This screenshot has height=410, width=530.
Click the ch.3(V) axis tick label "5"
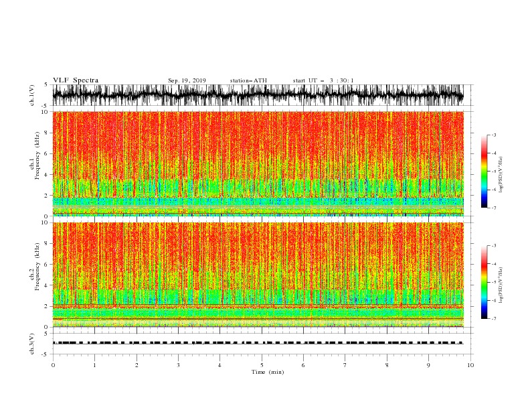46,333
